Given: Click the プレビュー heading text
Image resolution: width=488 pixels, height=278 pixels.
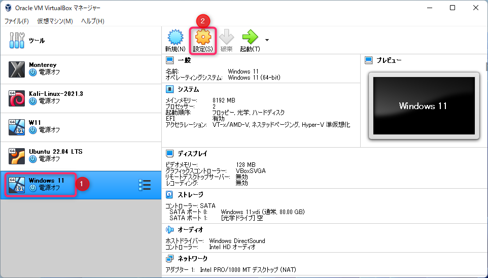Looking at the screenshot, I should [x=389, y=60].
